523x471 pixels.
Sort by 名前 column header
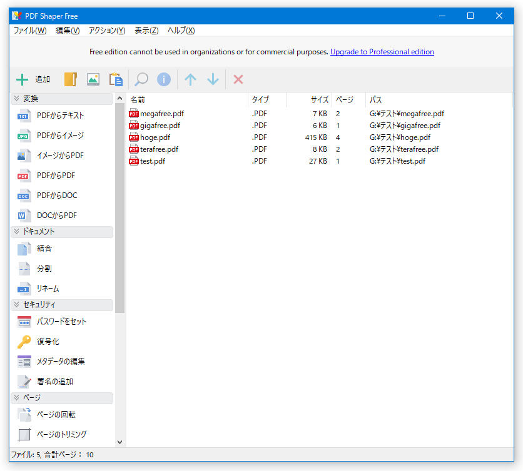(188, 99)
